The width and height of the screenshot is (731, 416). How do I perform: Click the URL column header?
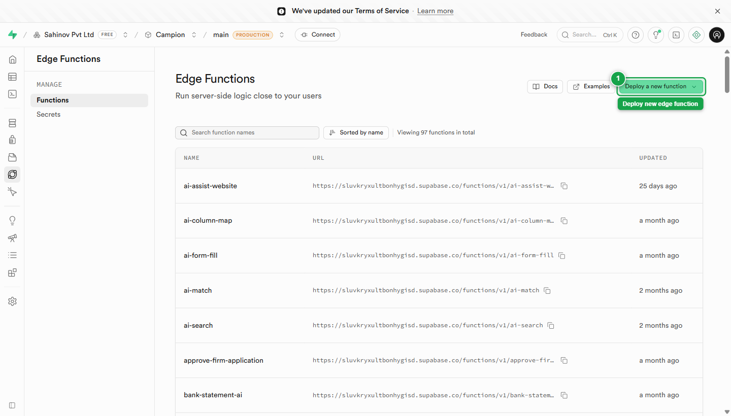318,158
